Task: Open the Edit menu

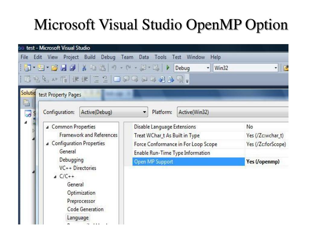Action: coord(38,57)
